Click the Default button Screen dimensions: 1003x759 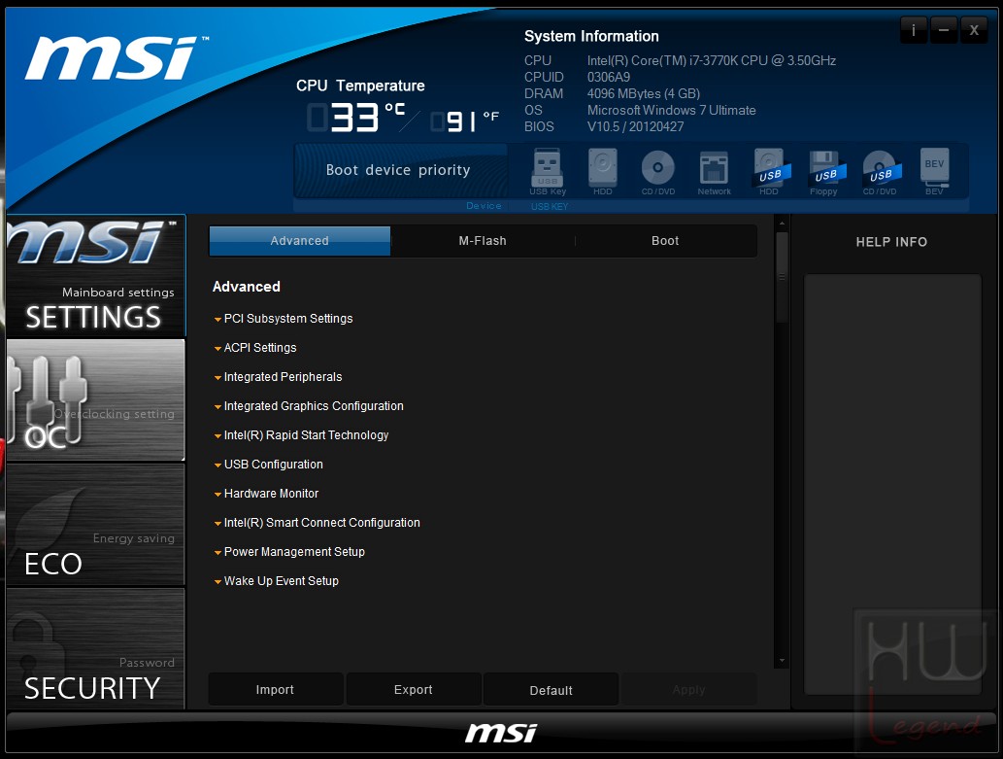tap(551, 690)
